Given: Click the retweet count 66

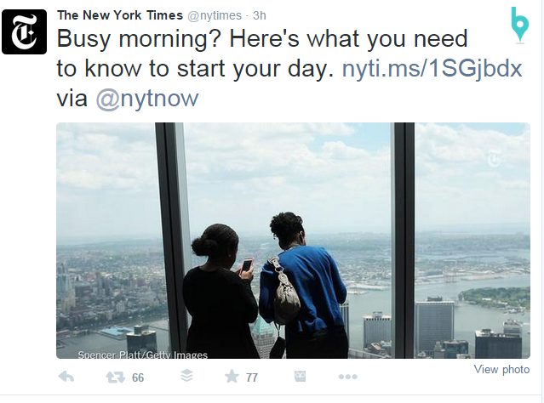Looking at the screenshot, I should click(x=138, y=377).
